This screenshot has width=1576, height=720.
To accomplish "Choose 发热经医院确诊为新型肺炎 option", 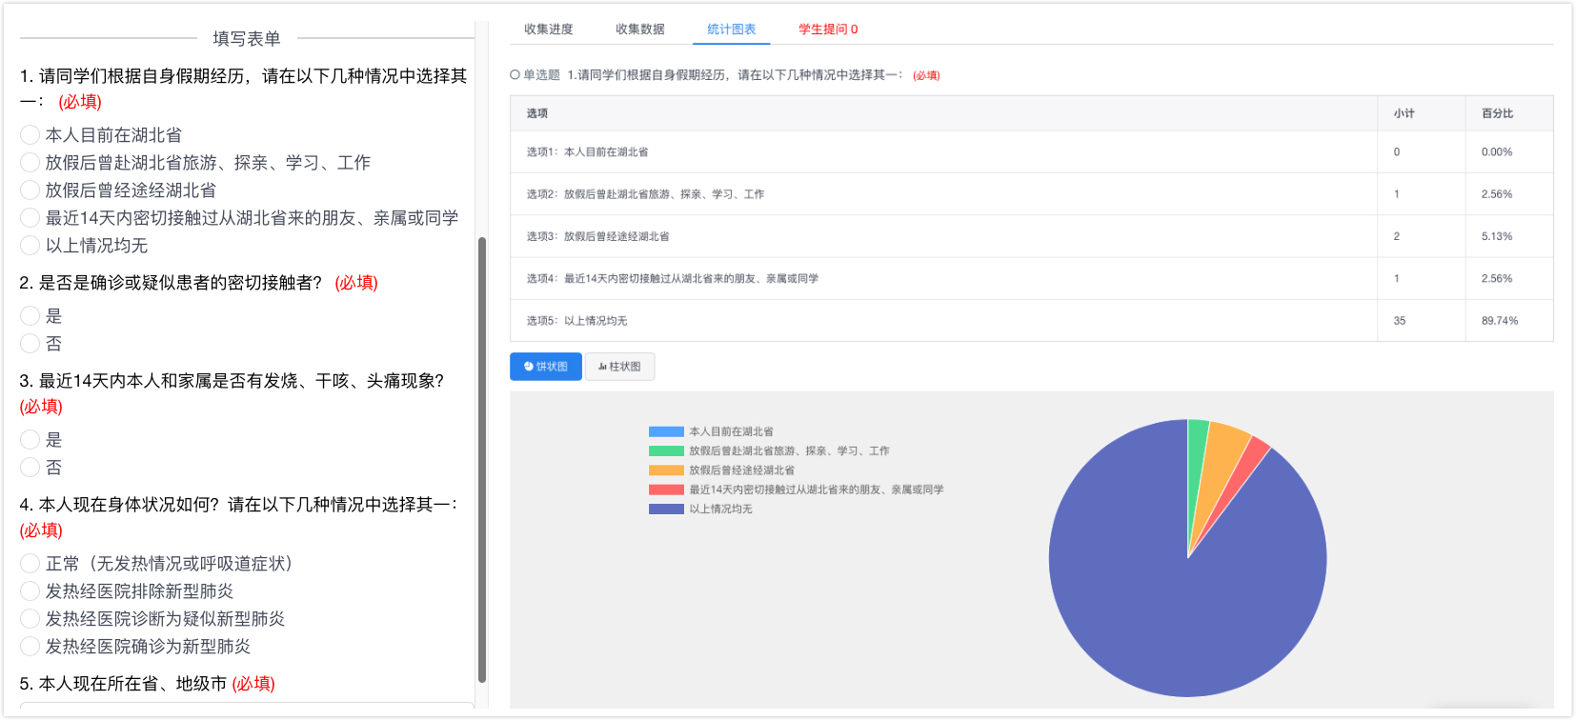I will click(x=30, y=647).
